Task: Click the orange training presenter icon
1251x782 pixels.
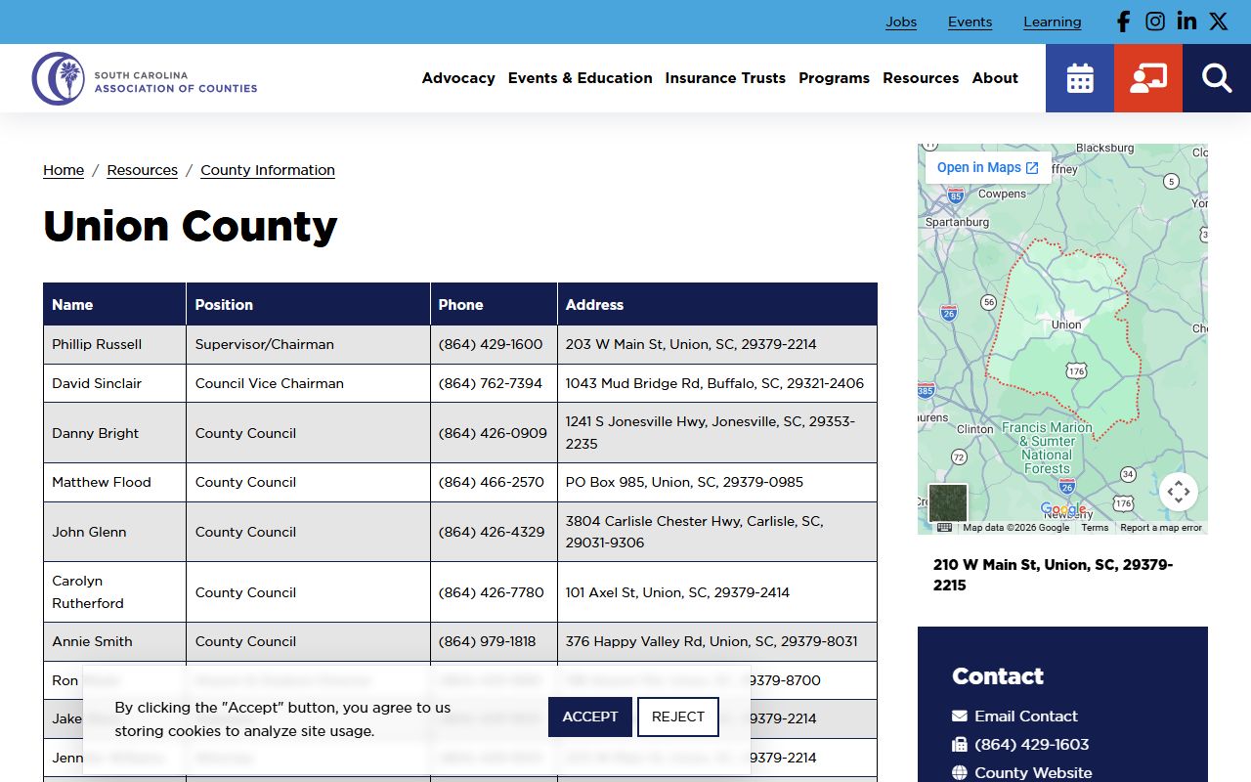Action: [1148, 78]
